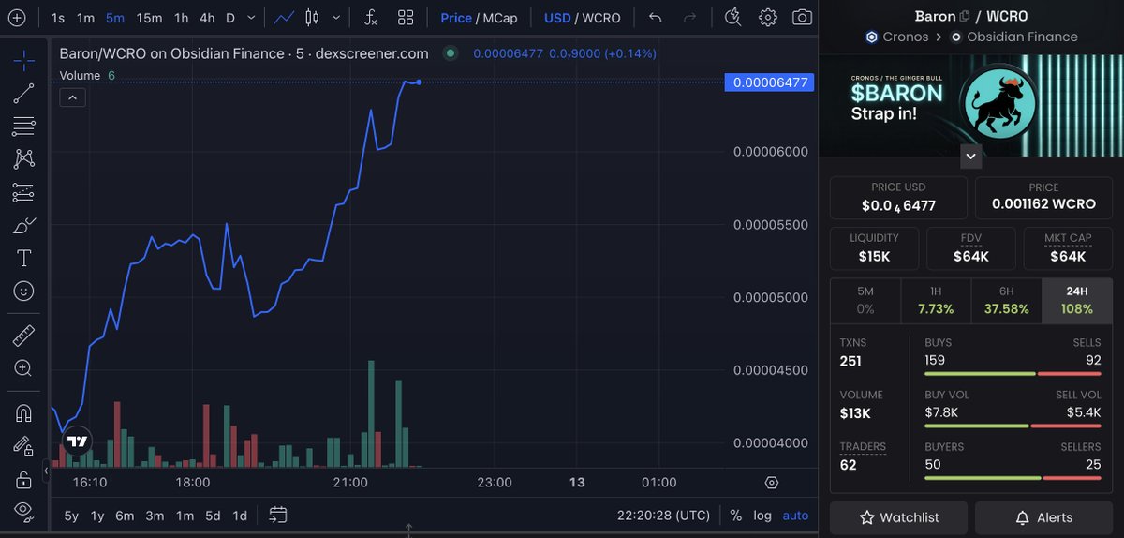Screen dimensions: 1124x538
Task: Open the indicators fx menu
Action: (x=371, y=18)
